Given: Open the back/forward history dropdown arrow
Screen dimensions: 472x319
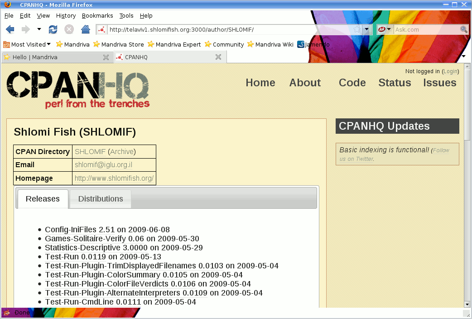Looking at the screenshot, I should [x=39, y=29].
